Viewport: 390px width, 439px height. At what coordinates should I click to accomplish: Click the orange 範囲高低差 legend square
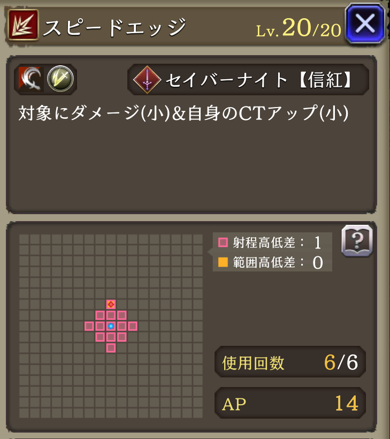(x=223, y=262)
